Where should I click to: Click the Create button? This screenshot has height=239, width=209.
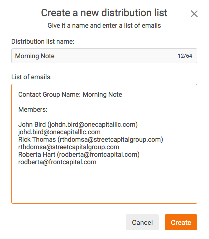click(181, 222)
